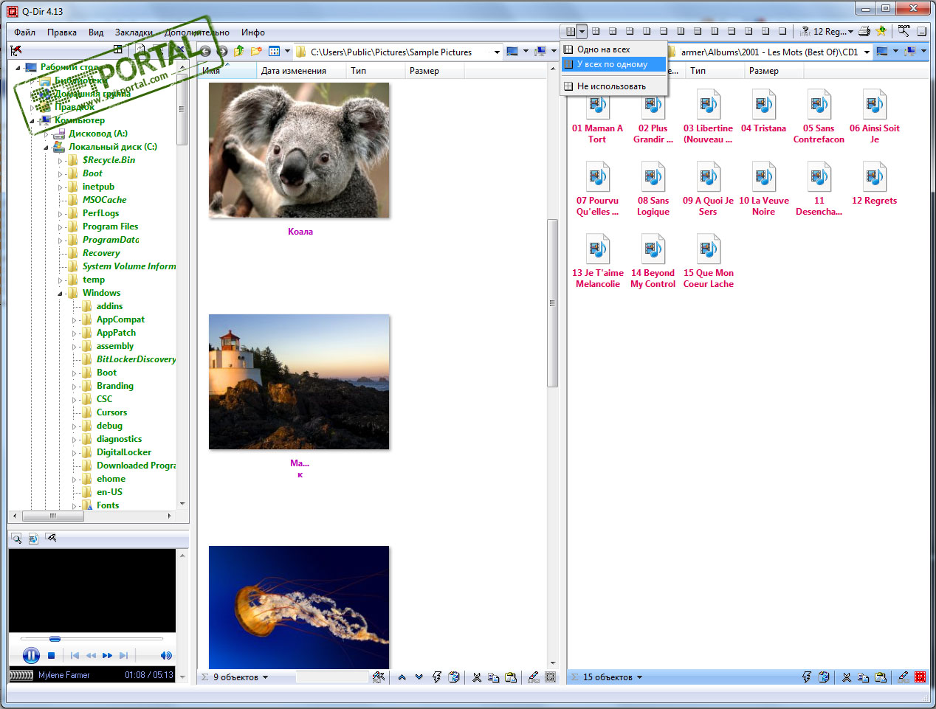Click the folder-with-star icon in the left pane toolbar

256,52
